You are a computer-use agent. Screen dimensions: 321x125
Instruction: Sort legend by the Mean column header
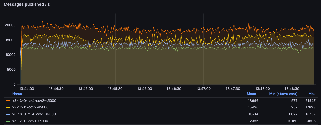(x=251, y=94)
